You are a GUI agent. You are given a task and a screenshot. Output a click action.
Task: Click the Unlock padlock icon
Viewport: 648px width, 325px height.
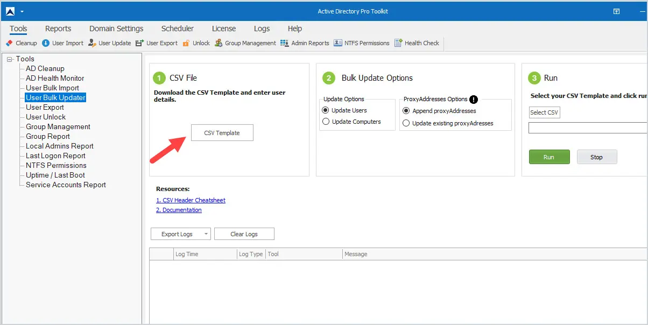coord(186,43)
